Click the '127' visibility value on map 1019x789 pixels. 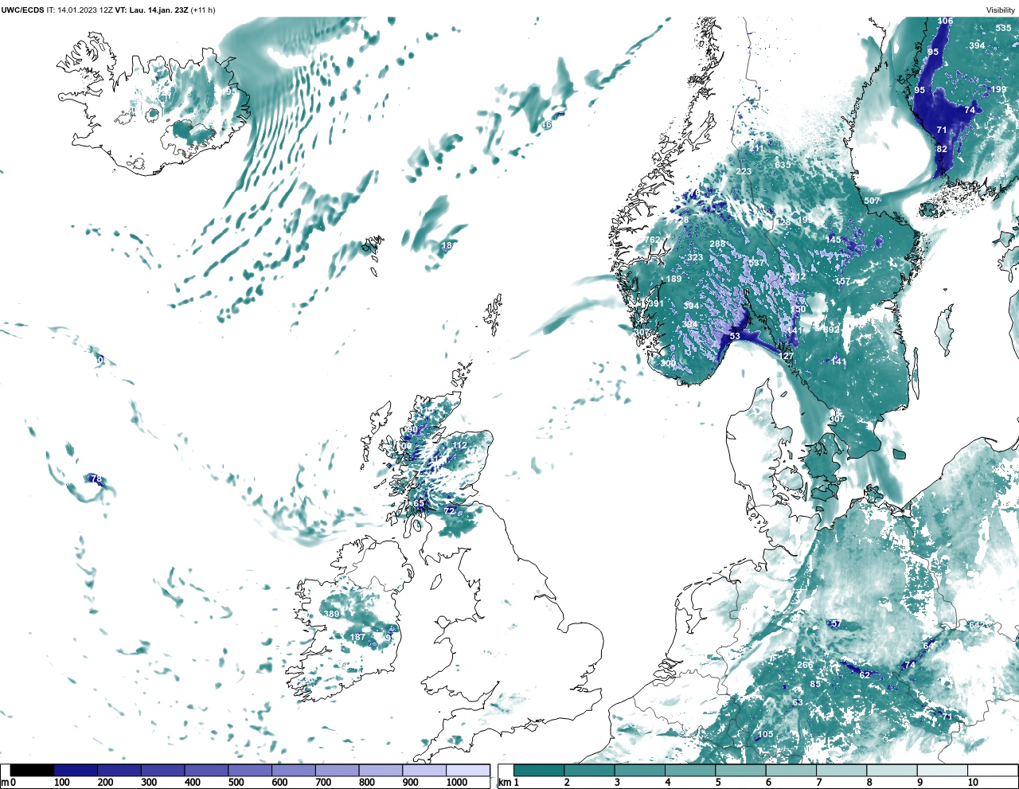click(x=787, y=356)
